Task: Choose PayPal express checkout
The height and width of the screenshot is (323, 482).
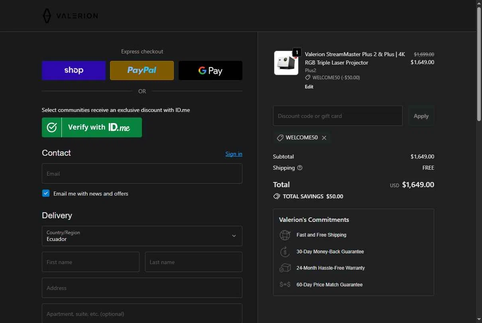Action: pos(142,70)
